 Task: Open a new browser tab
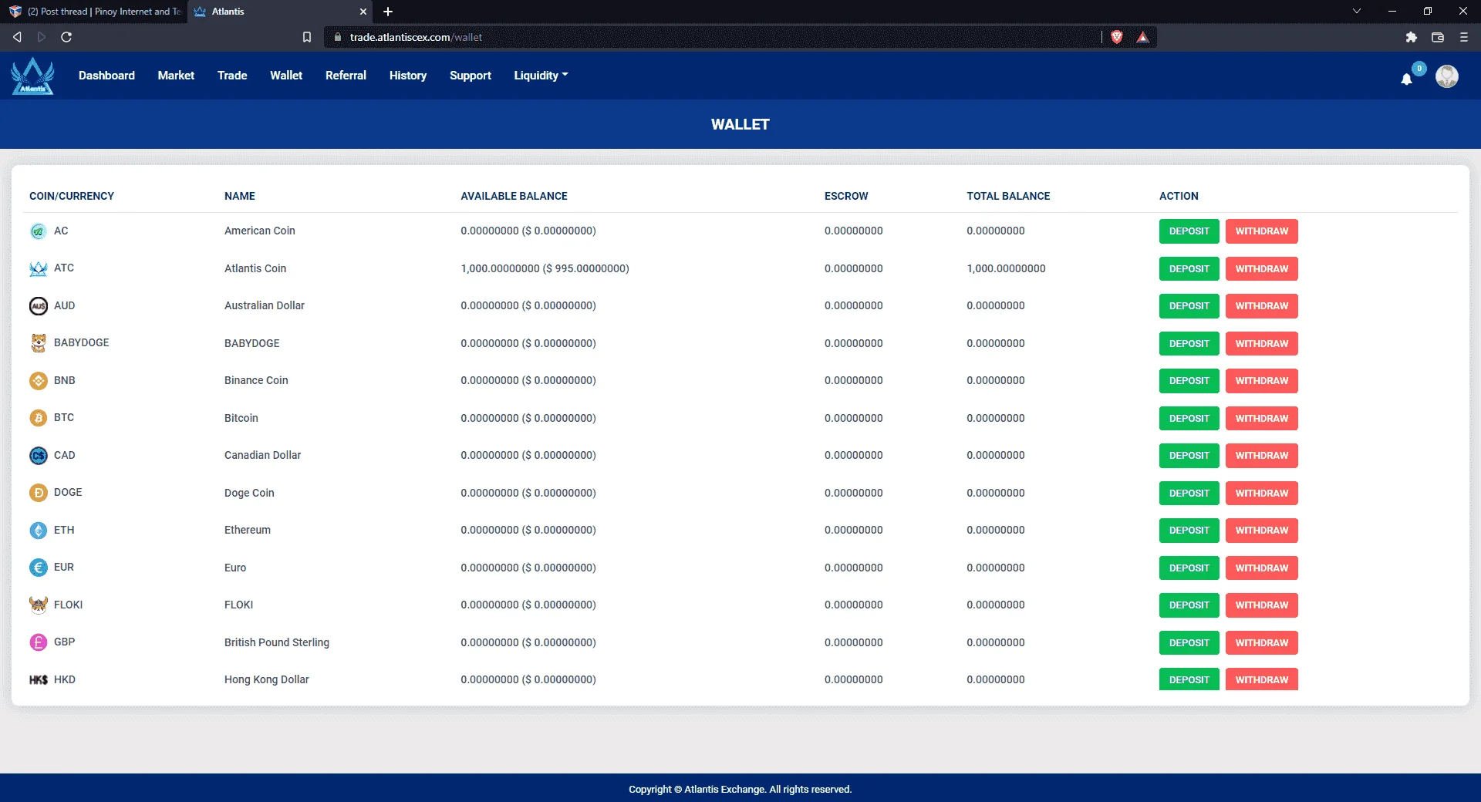[388, 12]
